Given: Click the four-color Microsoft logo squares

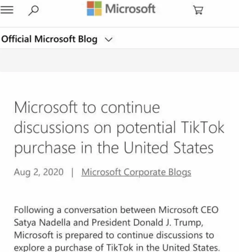Looking at the screenshot, I should [94, 8].
